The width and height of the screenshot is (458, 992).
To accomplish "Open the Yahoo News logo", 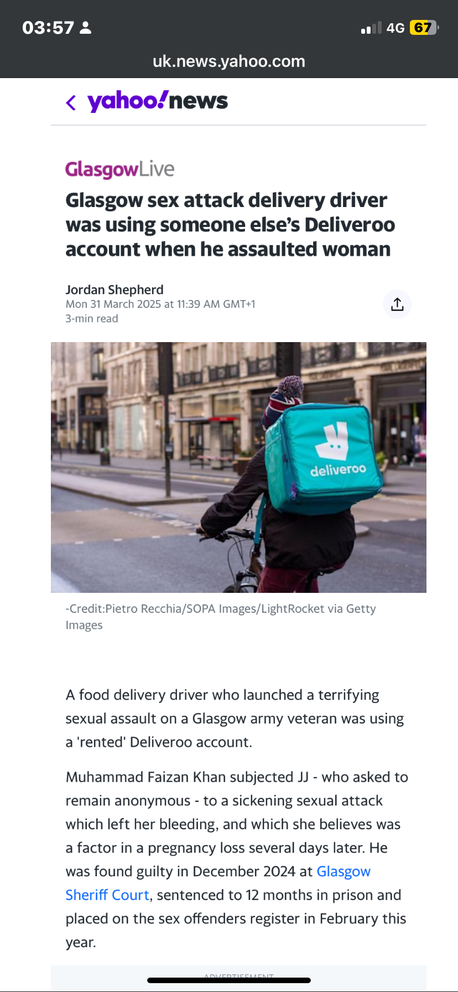I will pyautogui.click(x=158, y=101).
